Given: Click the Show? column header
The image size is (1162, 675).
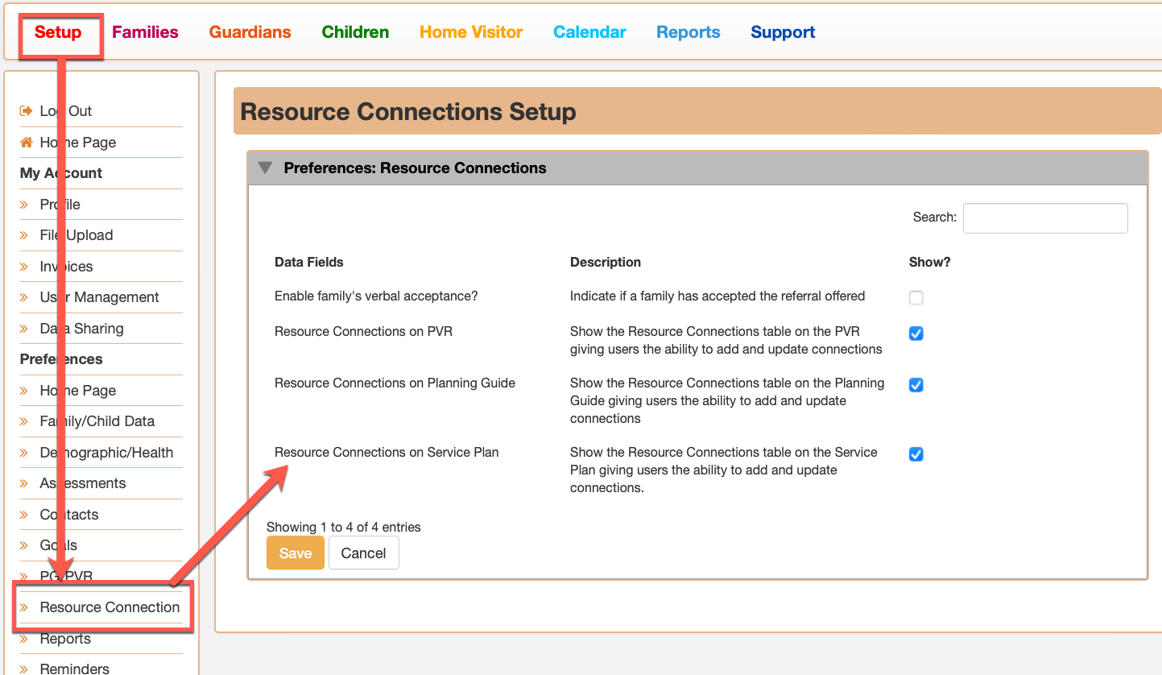Looking at the screenshot, I should [x=930, y=262].
